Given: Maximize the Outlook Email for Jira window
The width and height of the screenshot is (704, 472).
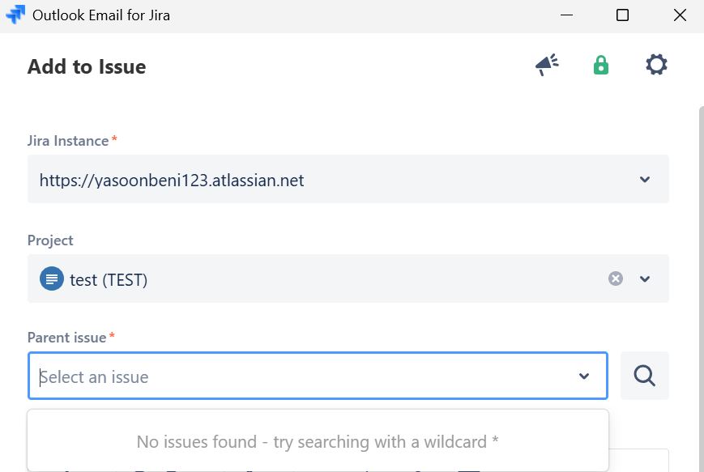Looking at the screenshot, I should (622, 15).
